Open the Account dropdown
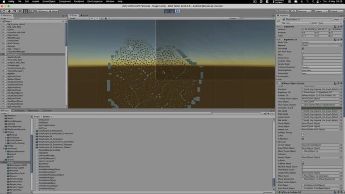 (305, 11)
